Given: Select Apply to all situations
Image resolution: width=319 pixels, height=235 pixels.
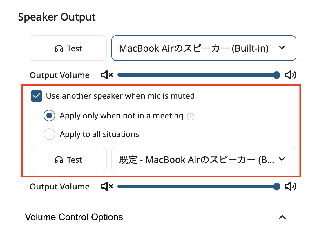Looking at the screenshot, I should (49, 134).
